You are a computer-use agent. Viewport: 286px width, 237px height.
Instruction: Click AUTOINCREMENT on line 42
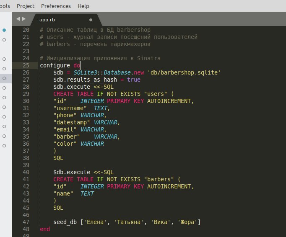[x=169, y=186]
